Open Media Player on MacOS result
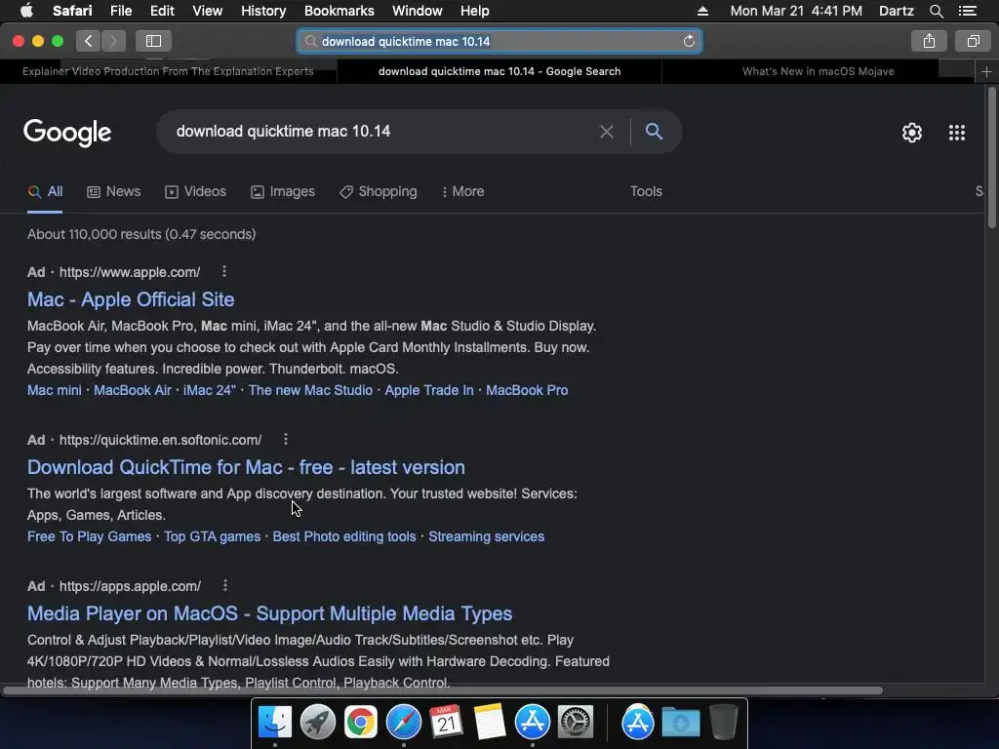This screenshot has height=749, width=999. pyautogui.click(x=269, y=613)
